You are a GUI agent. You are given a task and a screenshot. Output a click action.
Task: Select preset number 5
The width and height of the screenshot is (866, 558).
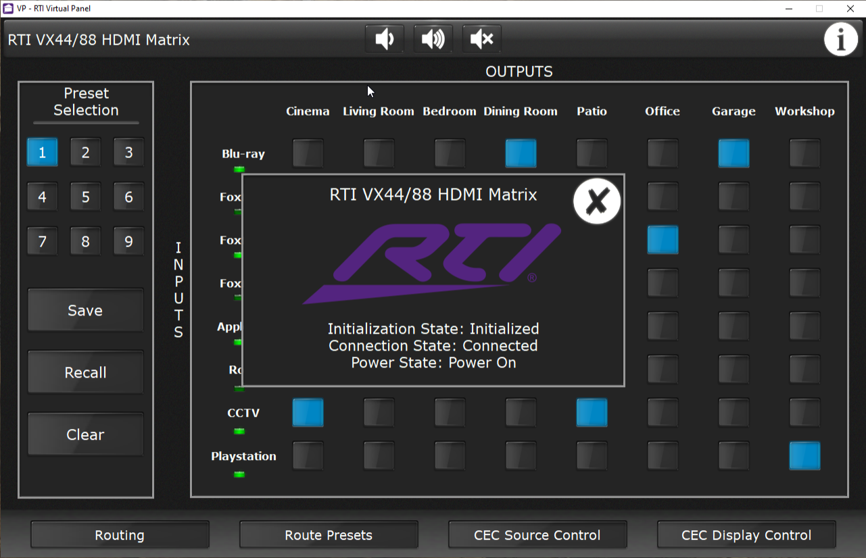point(85,197)
